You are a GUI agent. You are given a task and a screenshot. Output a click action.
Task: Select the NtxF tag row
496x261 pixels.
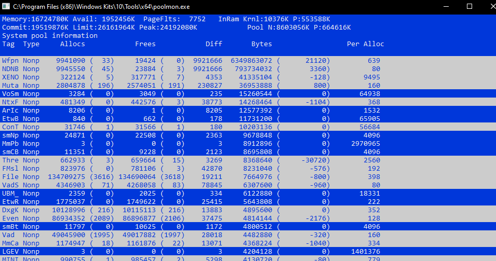[248, 102]
